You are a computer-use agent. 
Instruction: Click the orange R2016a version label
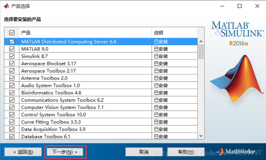238,44
